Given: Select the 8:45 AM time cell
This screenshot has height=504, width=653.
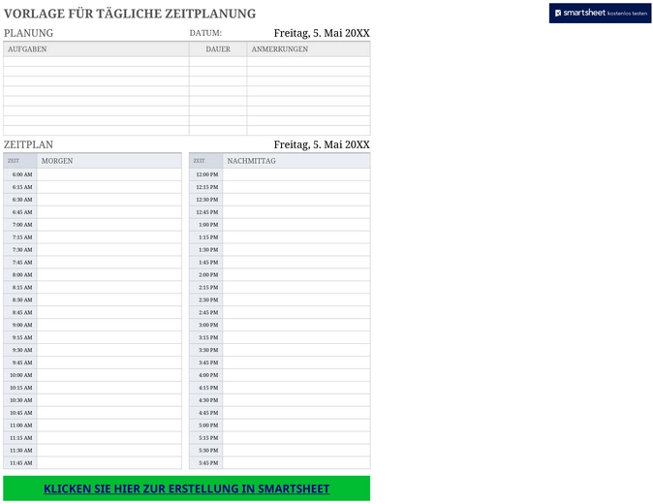Looking at the screenshot, I should (20, 312).
